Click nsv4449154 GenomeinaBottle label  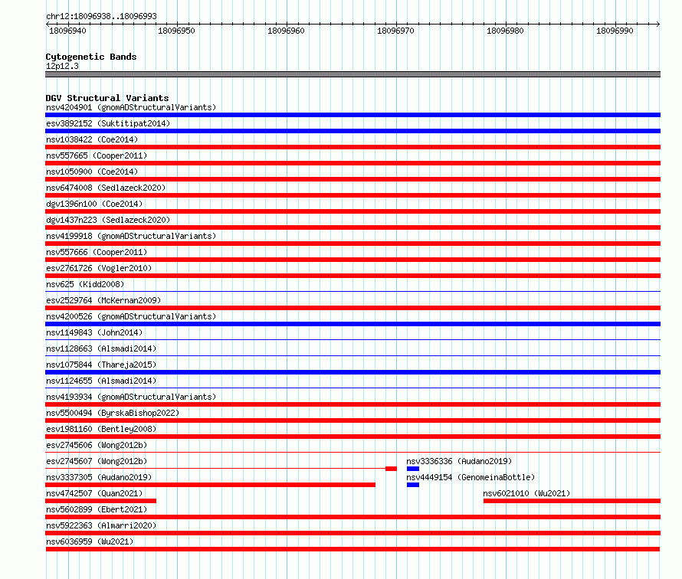[471, 477]
